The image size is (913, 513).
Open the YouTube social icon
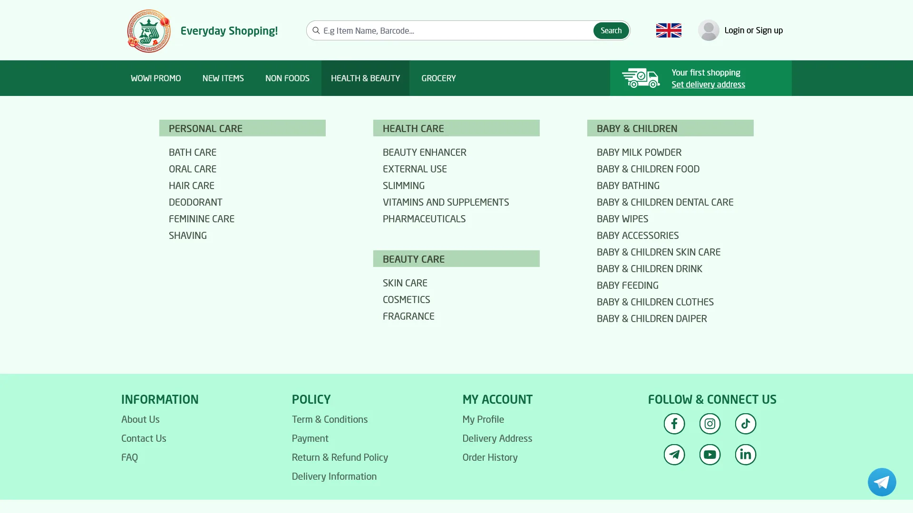pos(709,455)
